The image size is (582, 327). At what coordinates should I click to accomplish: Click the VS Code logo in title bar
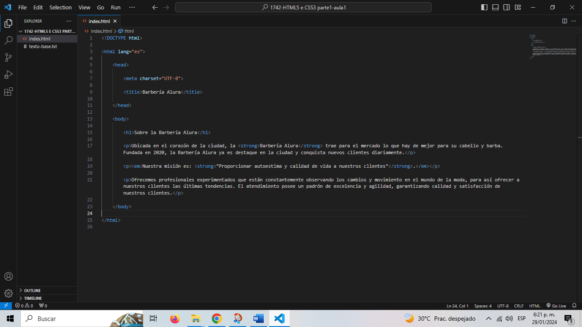pos(8,7)
